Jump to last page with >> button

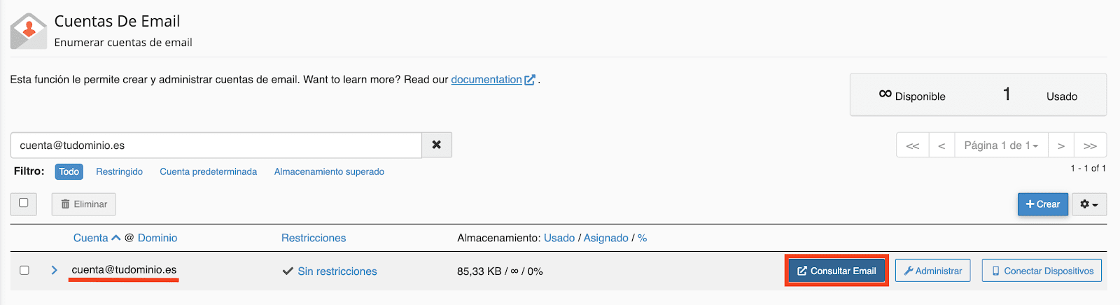[1090, 146]
